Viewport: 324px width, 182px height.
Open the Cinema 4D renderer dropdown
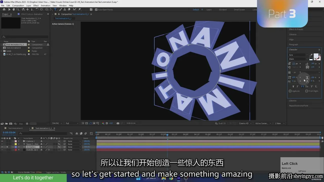coord(245,123)
